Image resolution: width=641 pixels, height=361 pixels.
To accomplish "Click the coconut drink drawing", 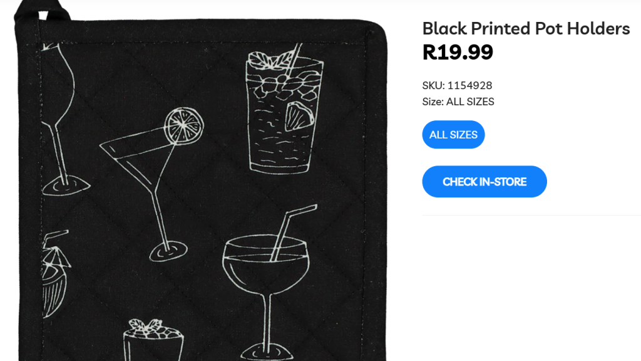I will point(54,273).
